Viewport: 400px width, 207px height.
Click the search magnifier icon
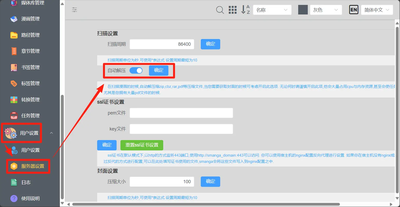(x=220, y=10)
